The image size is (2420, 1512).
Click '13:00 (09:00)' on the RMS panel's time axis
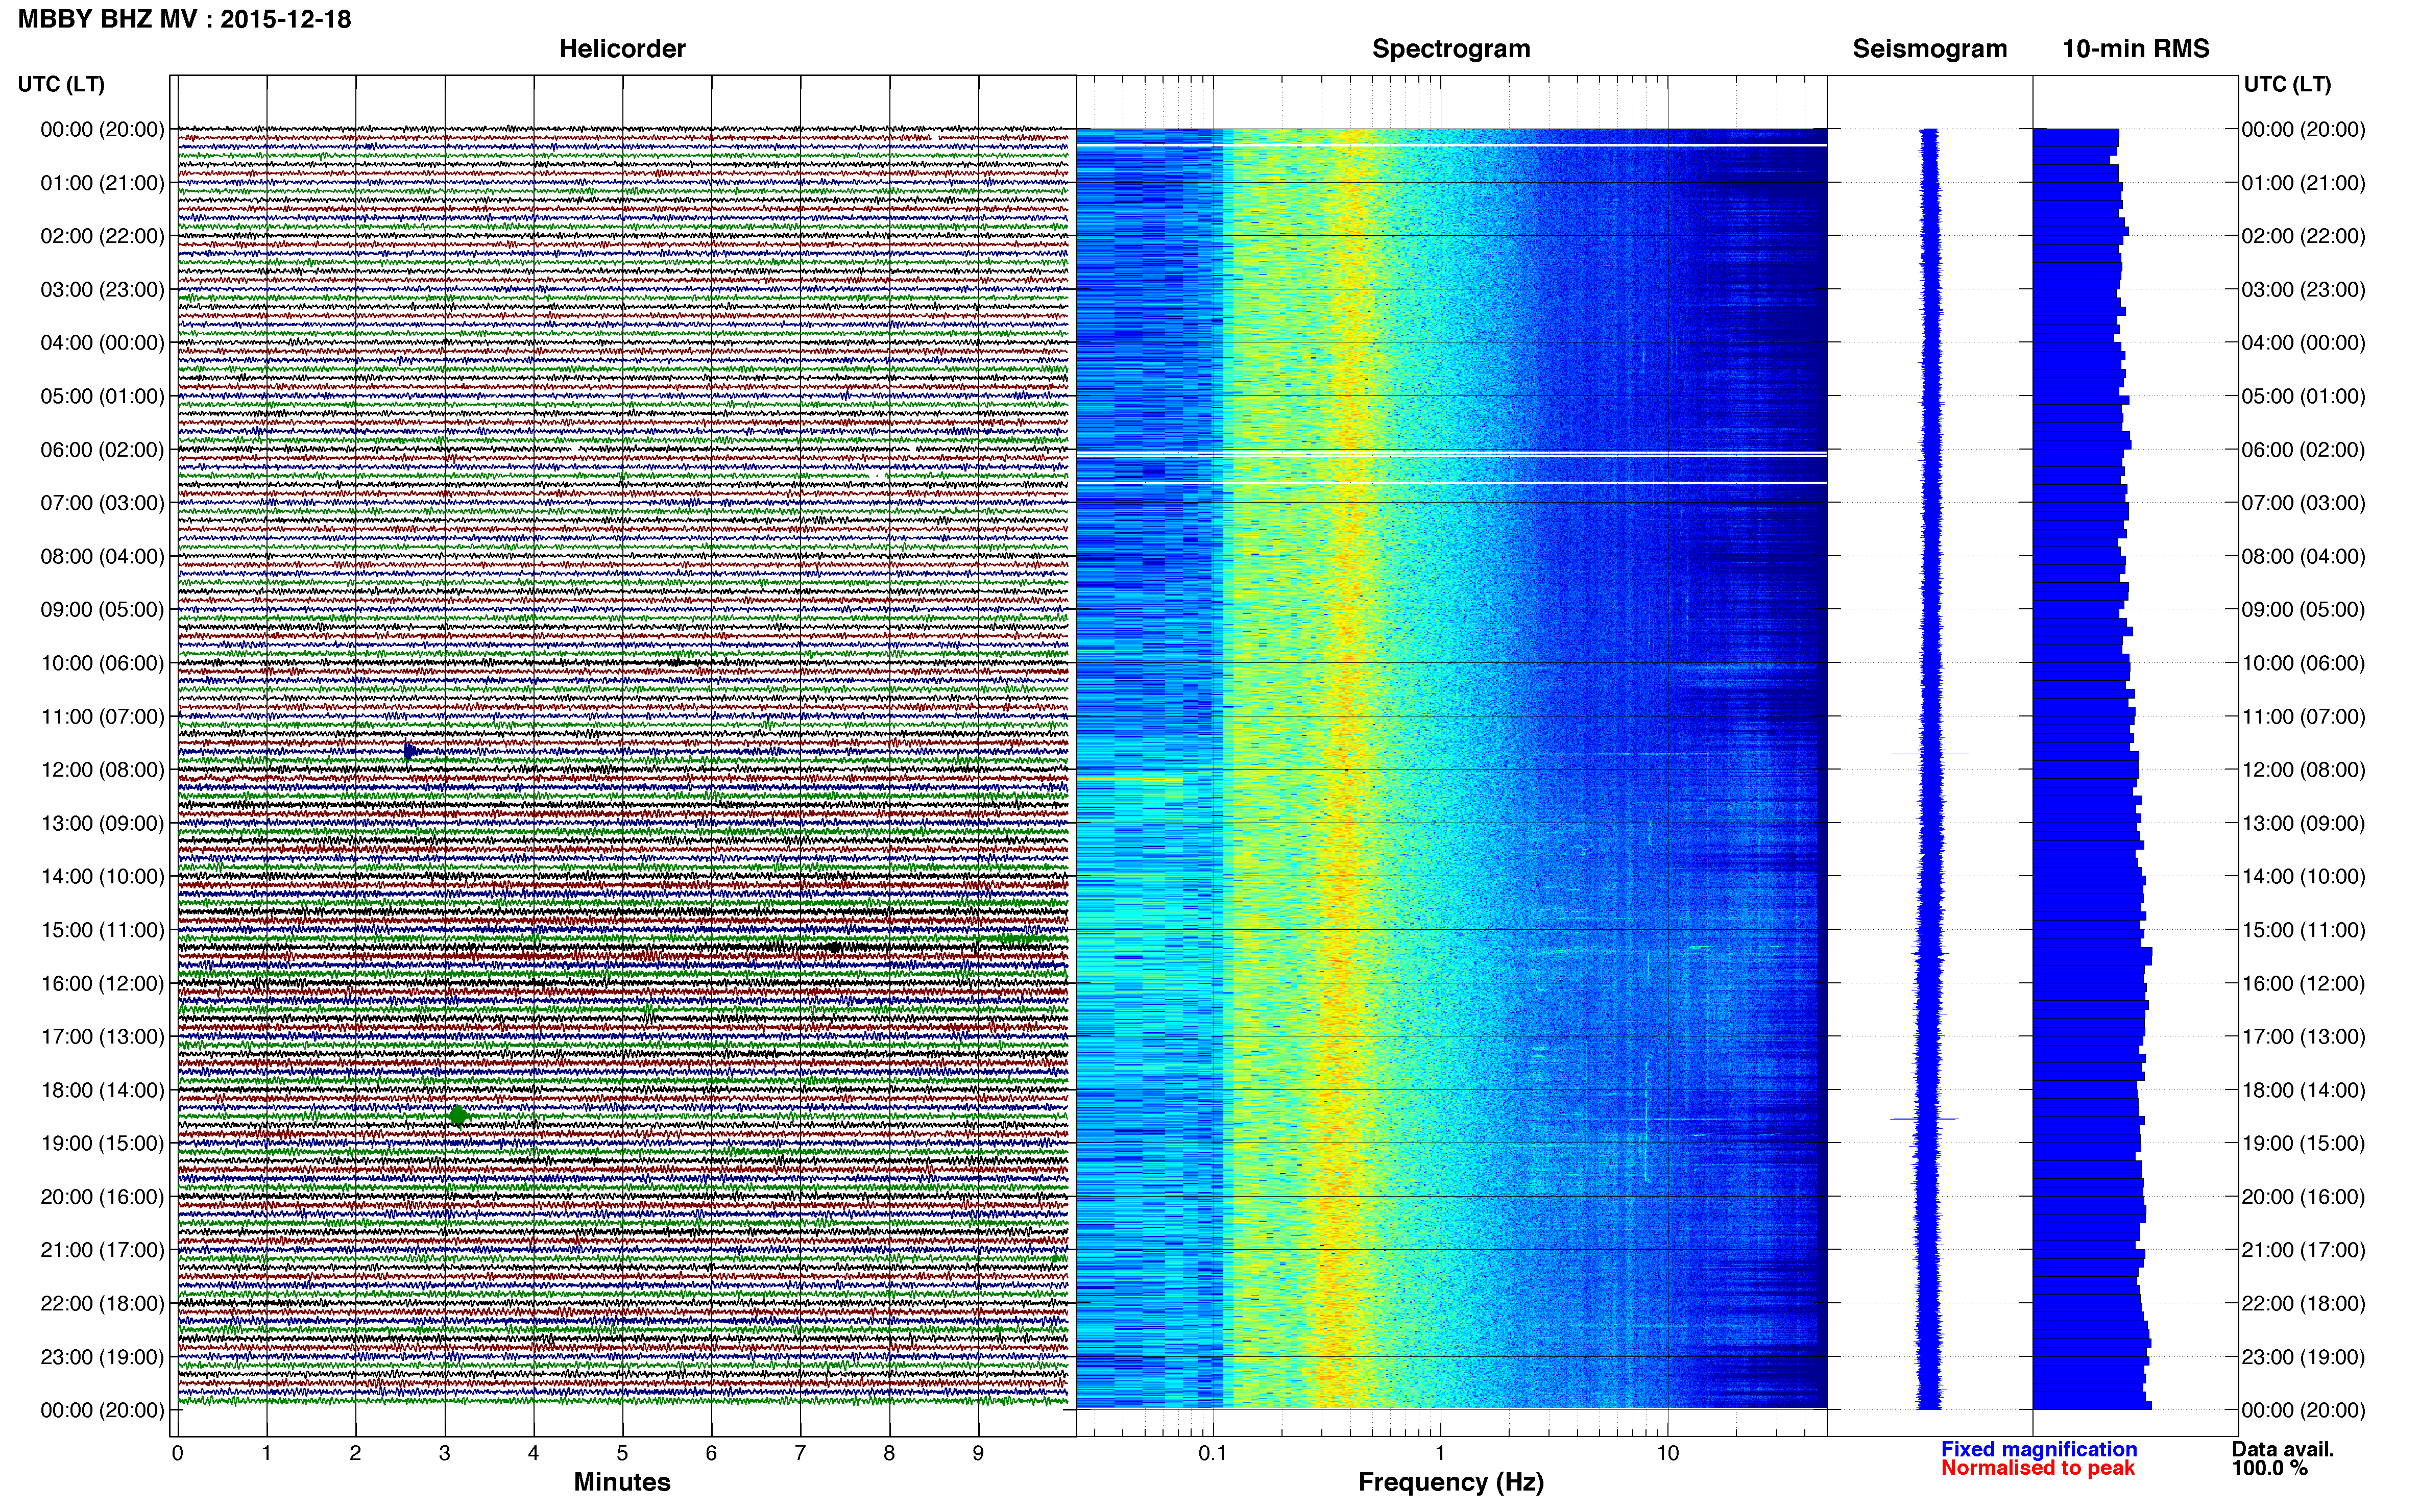[x=2303, y=823]
